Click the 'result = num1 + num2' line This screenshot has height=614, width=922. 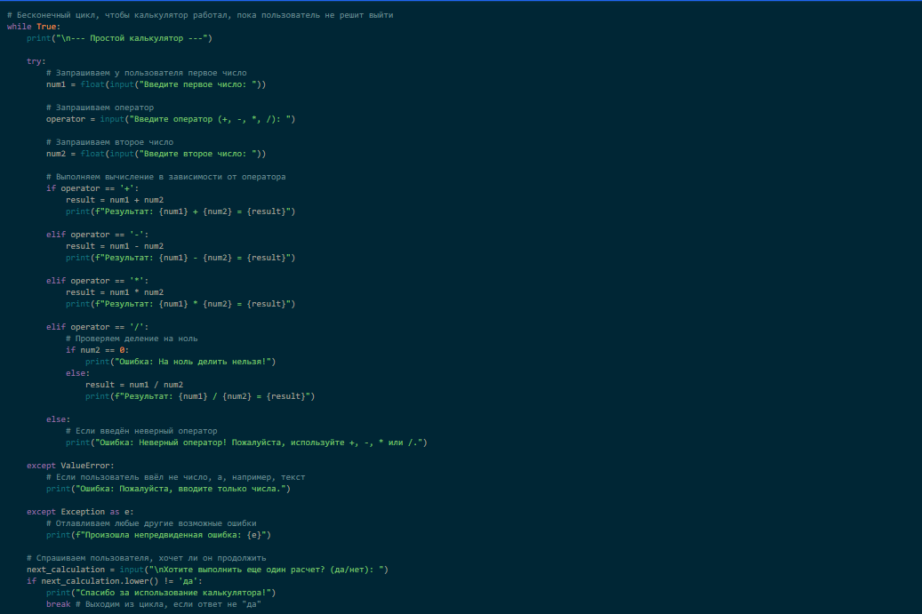(x=115, y=200)
